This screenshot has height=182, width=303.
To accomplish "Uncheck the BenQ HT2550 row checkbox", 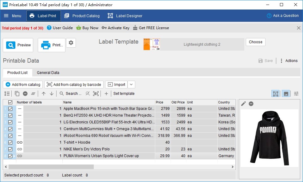I will pos(10,115).
